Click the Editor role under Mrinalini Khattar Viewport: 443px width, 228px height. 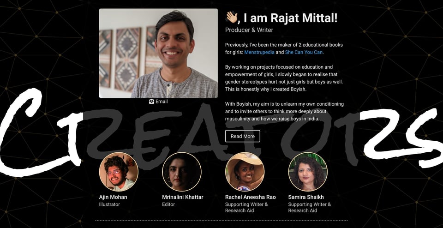coord(168,204)
